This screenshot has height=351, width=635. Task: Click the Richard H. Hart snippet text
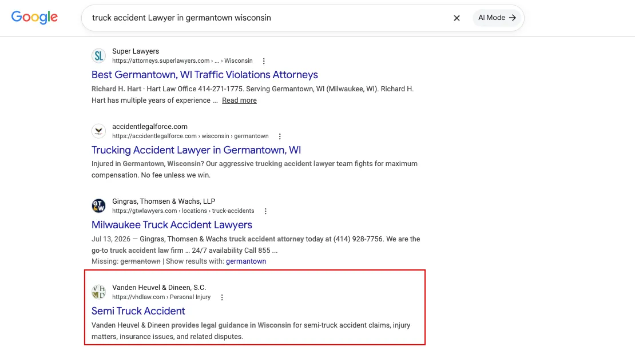[x=116, y=89]
